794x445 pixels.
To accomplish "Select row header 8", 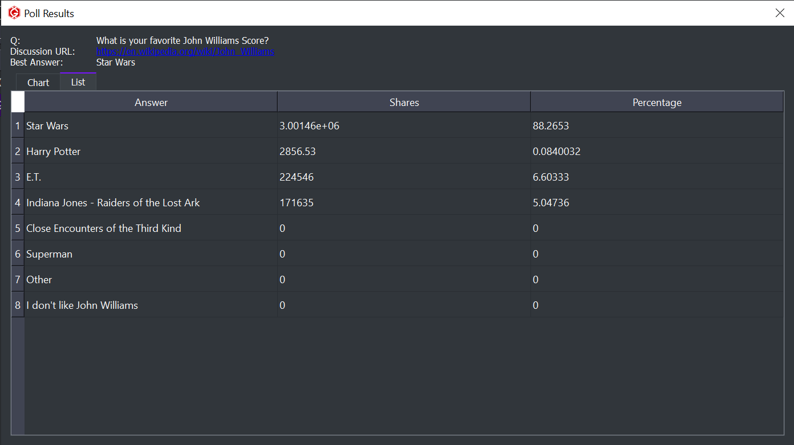I will (18, 305).
